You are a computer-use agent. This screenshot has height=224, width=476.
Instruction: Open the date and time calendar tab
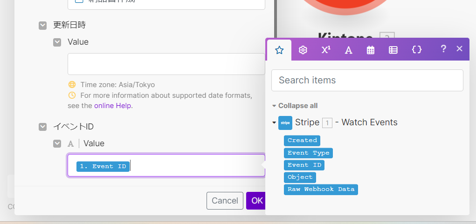click(370, 50)
